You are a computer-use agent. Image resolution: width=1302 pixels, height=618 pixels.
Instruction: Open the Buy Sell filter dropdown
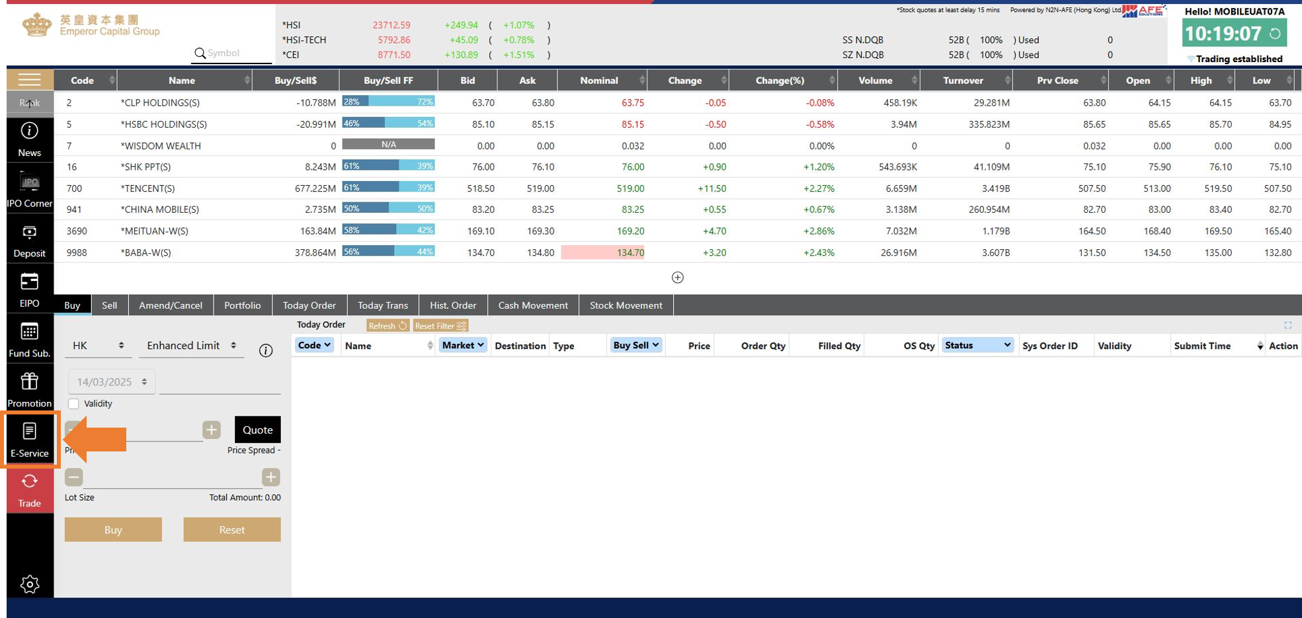pos(635,345)
